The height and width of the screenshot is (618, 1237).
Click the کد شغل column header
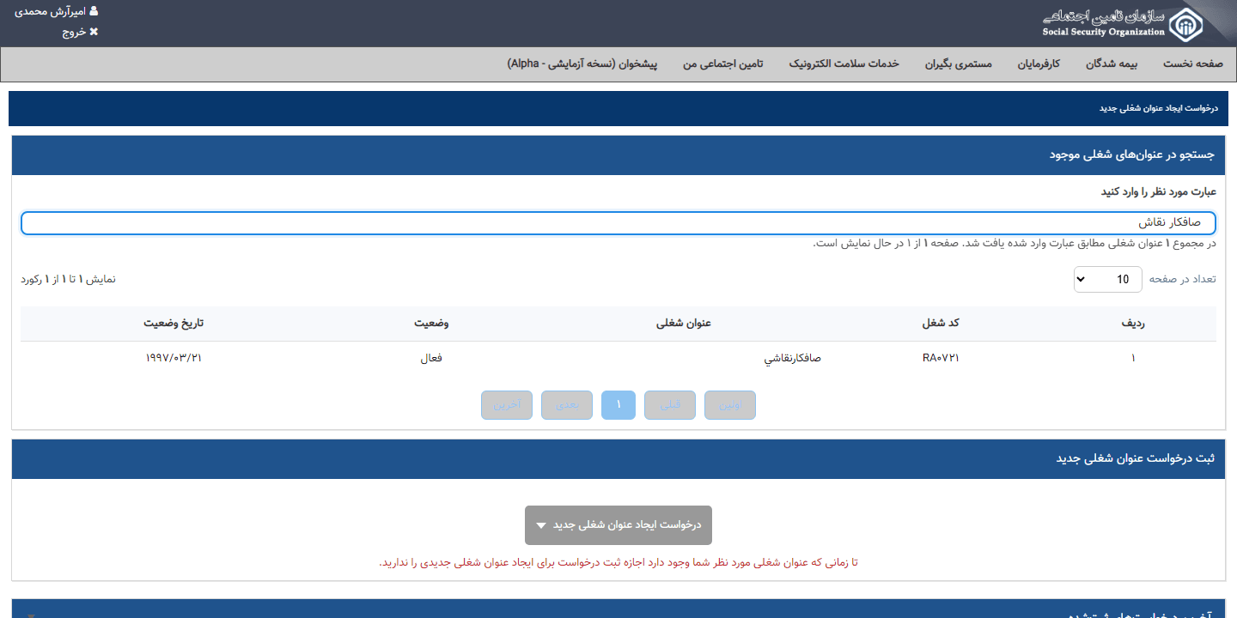[x=941, y=324]
